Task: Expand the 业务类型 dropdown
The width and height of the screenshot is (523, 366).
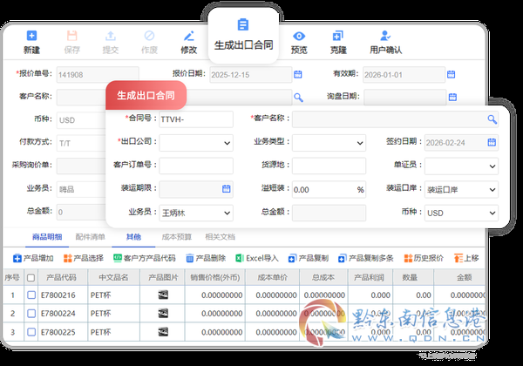Action: click(329, 143)
